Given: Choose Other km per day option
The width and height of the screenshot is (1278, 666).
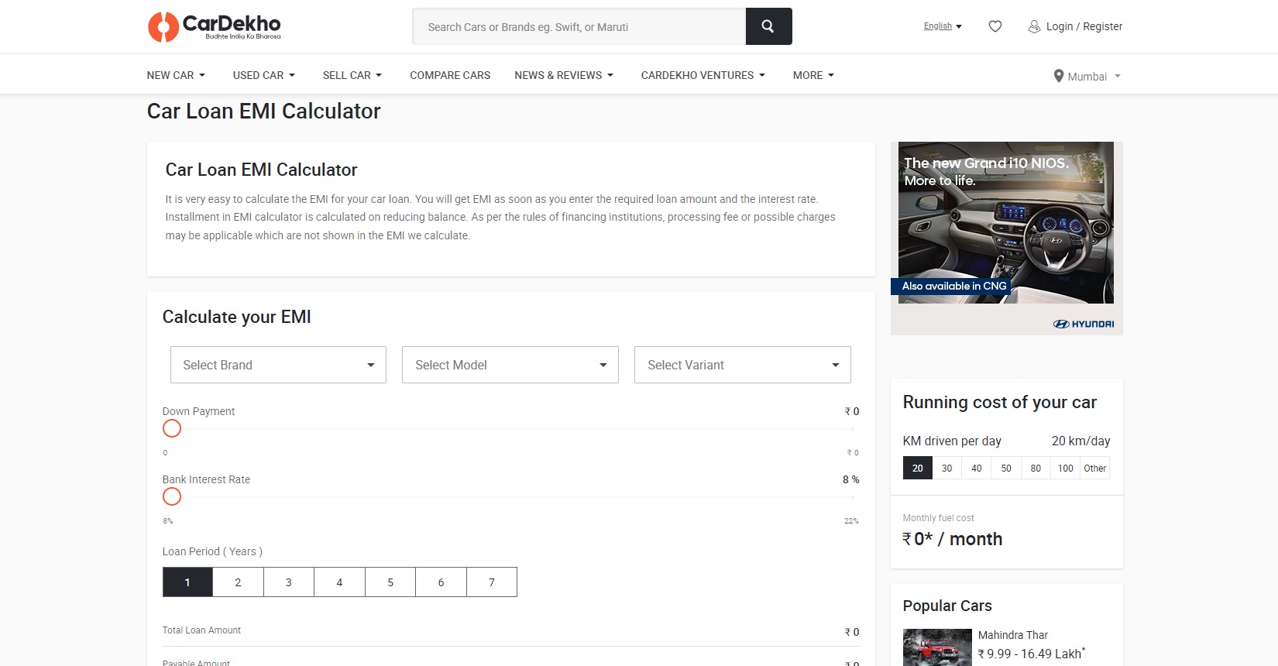Looking at the screenshot, I should [1095, 468].
